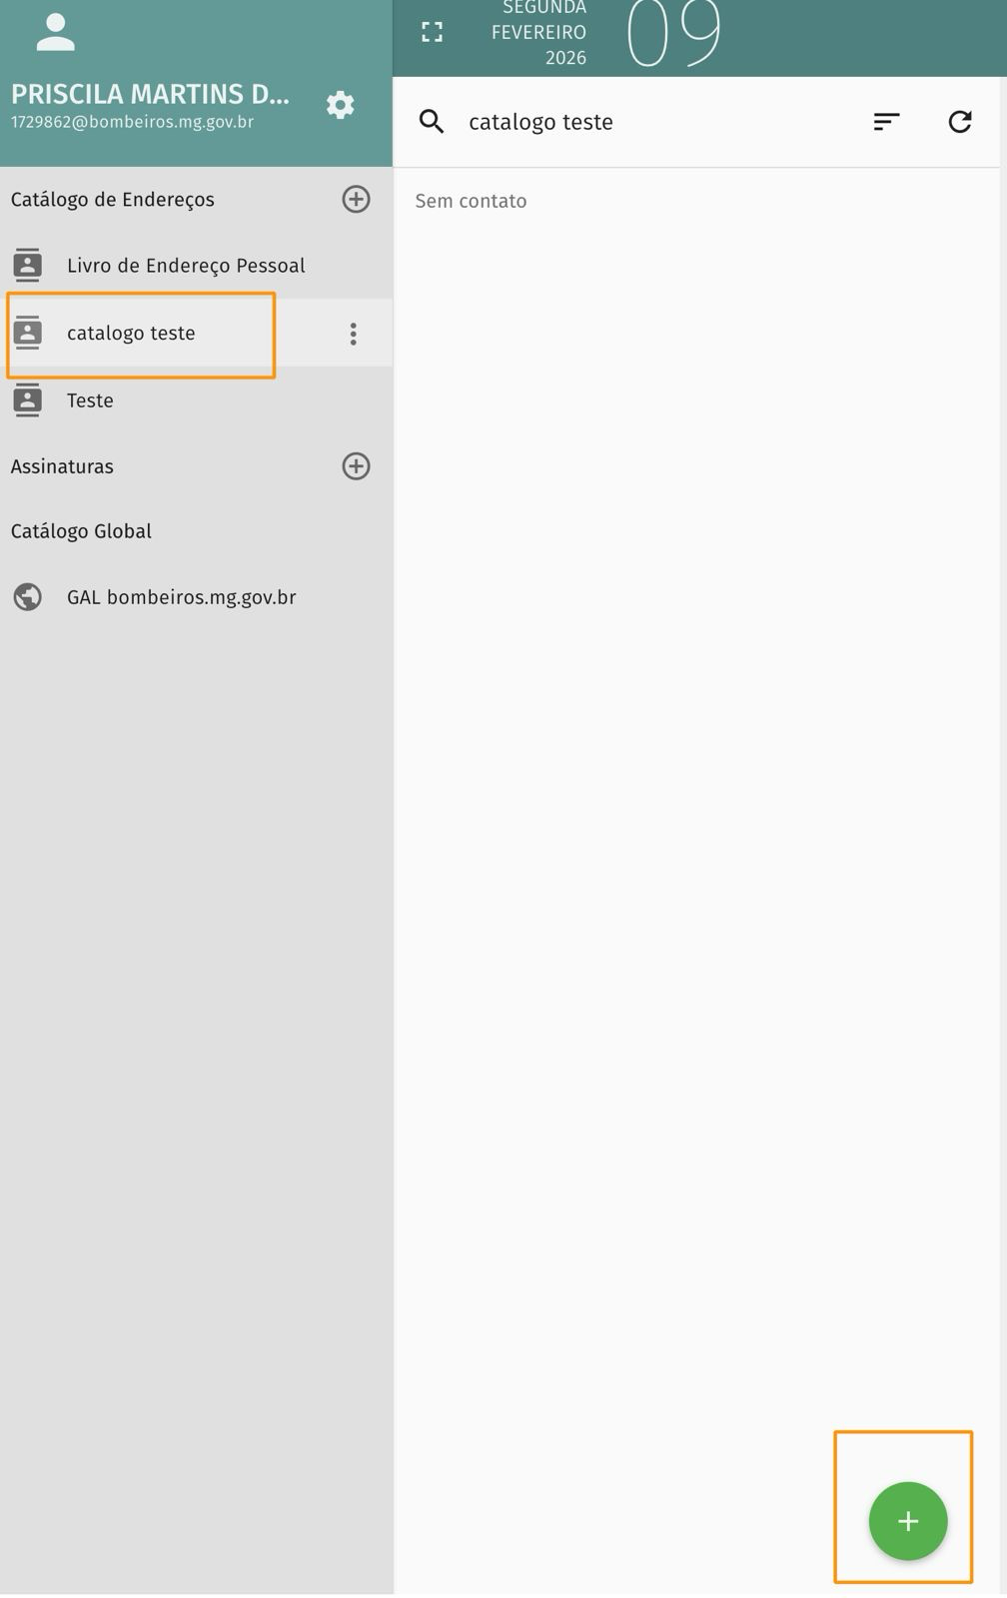
Task: Click the date display showing 09 Fevereiro
Action: point(609,34)
